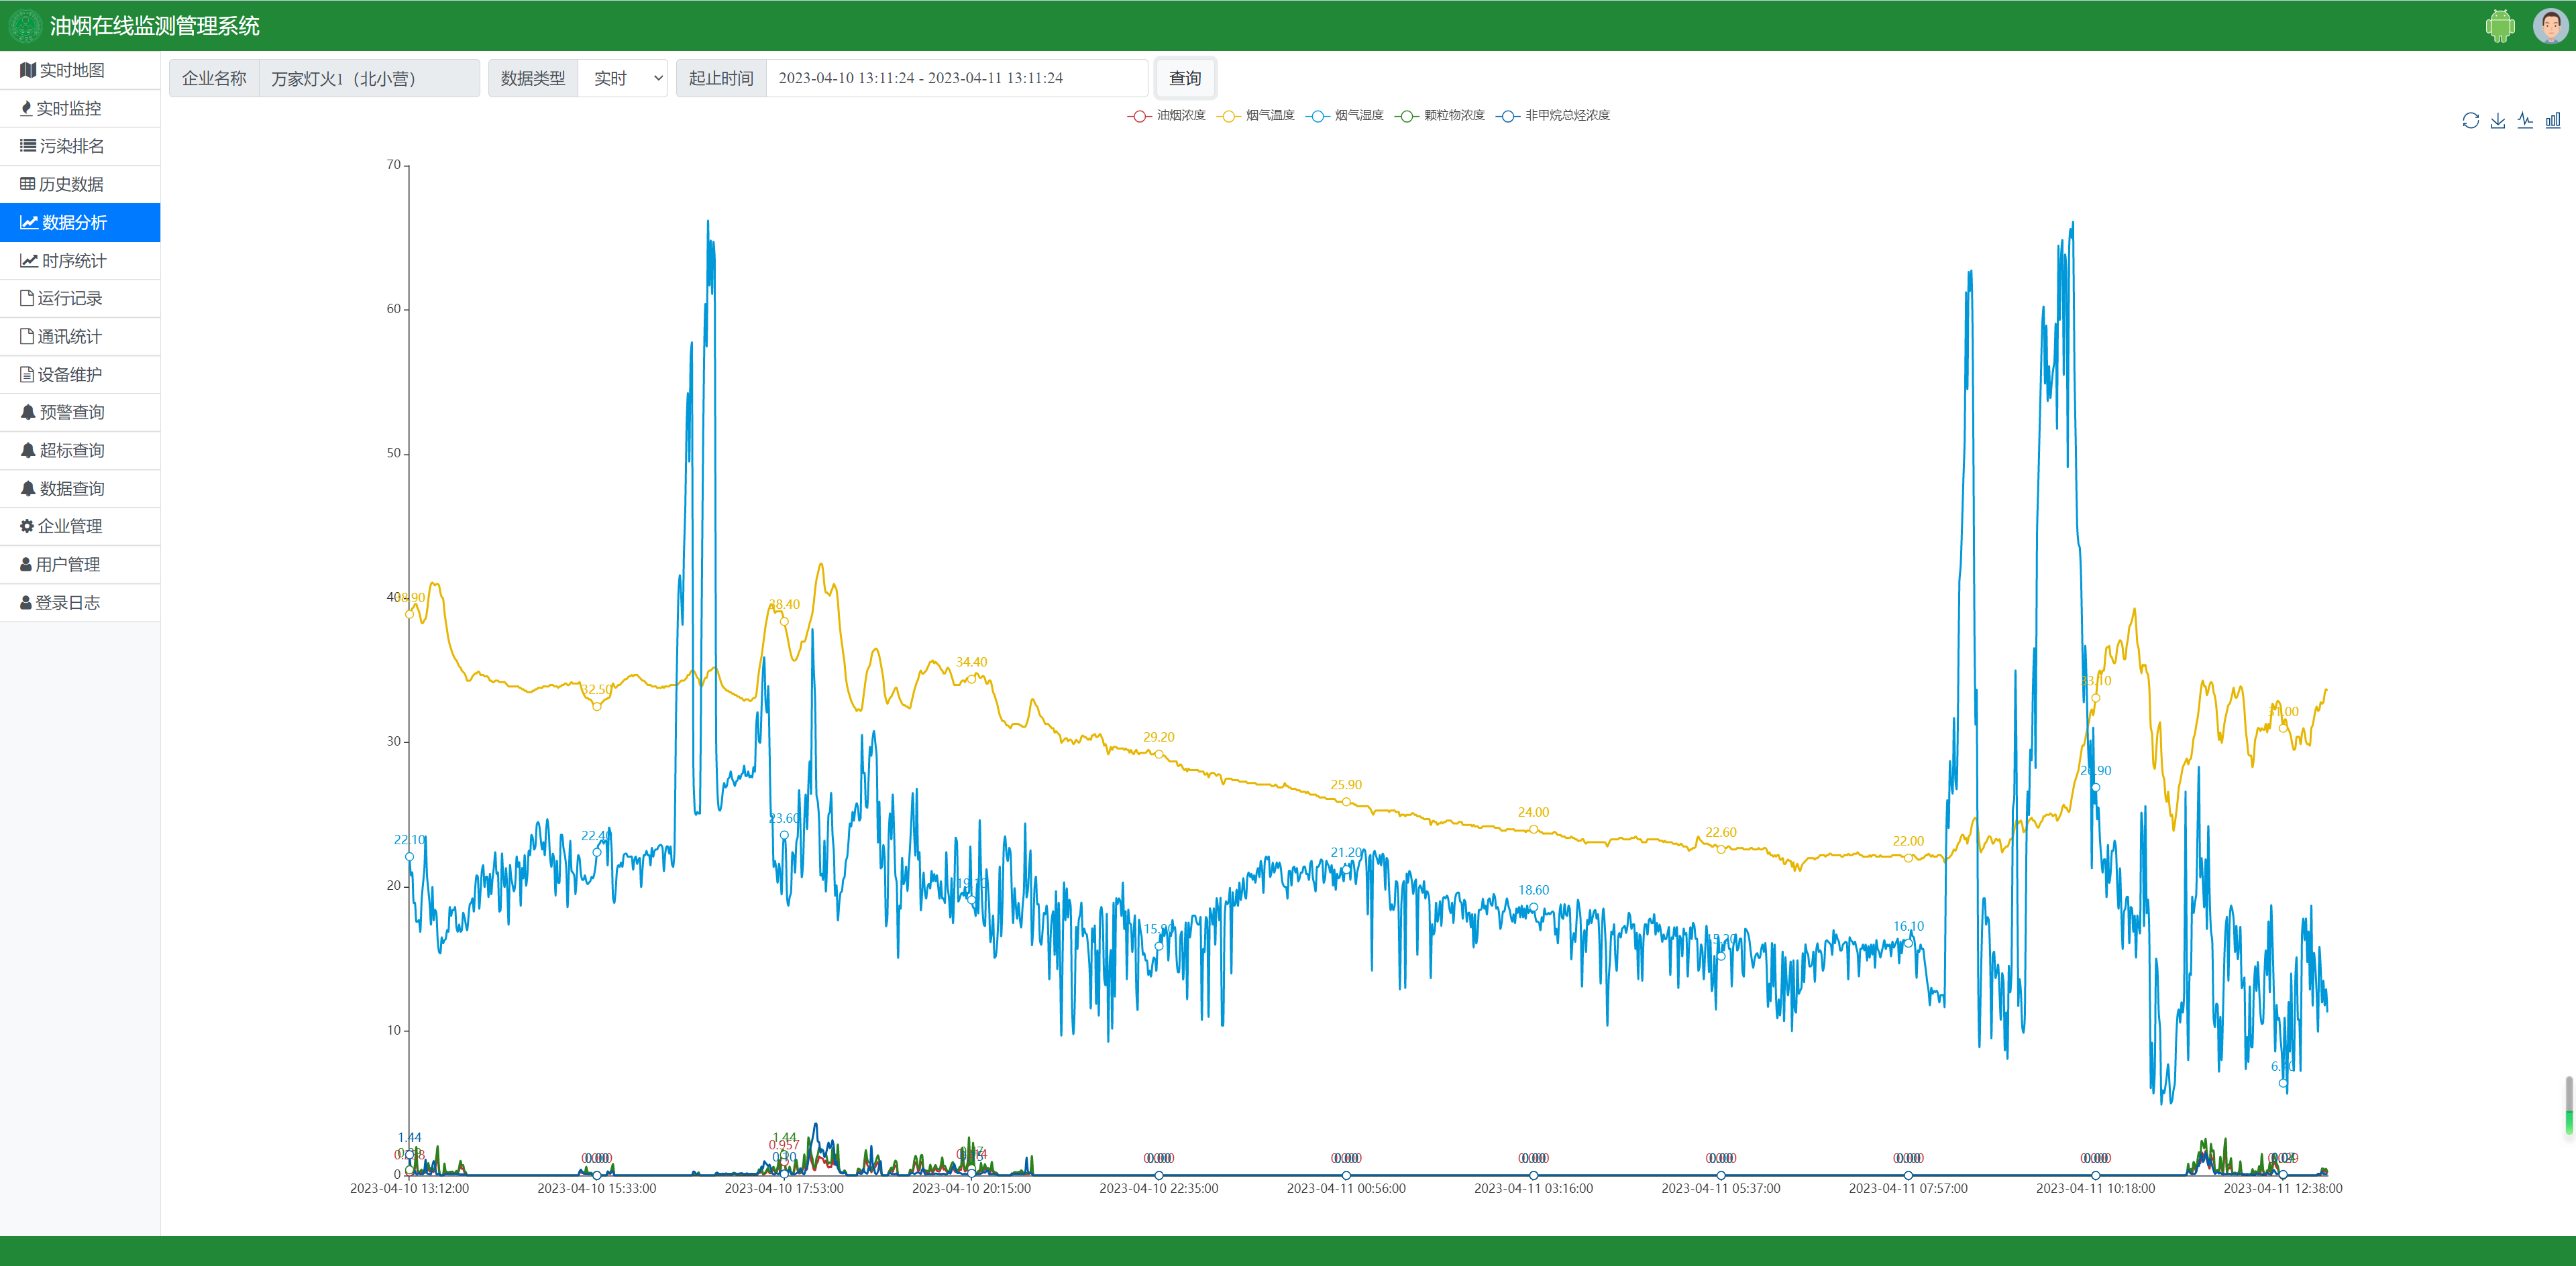Viewport: 2576px width, 1266px height.
Task: Click the vertical scrollbar indicator at right edge
Action: [x=2568, y=1104]
